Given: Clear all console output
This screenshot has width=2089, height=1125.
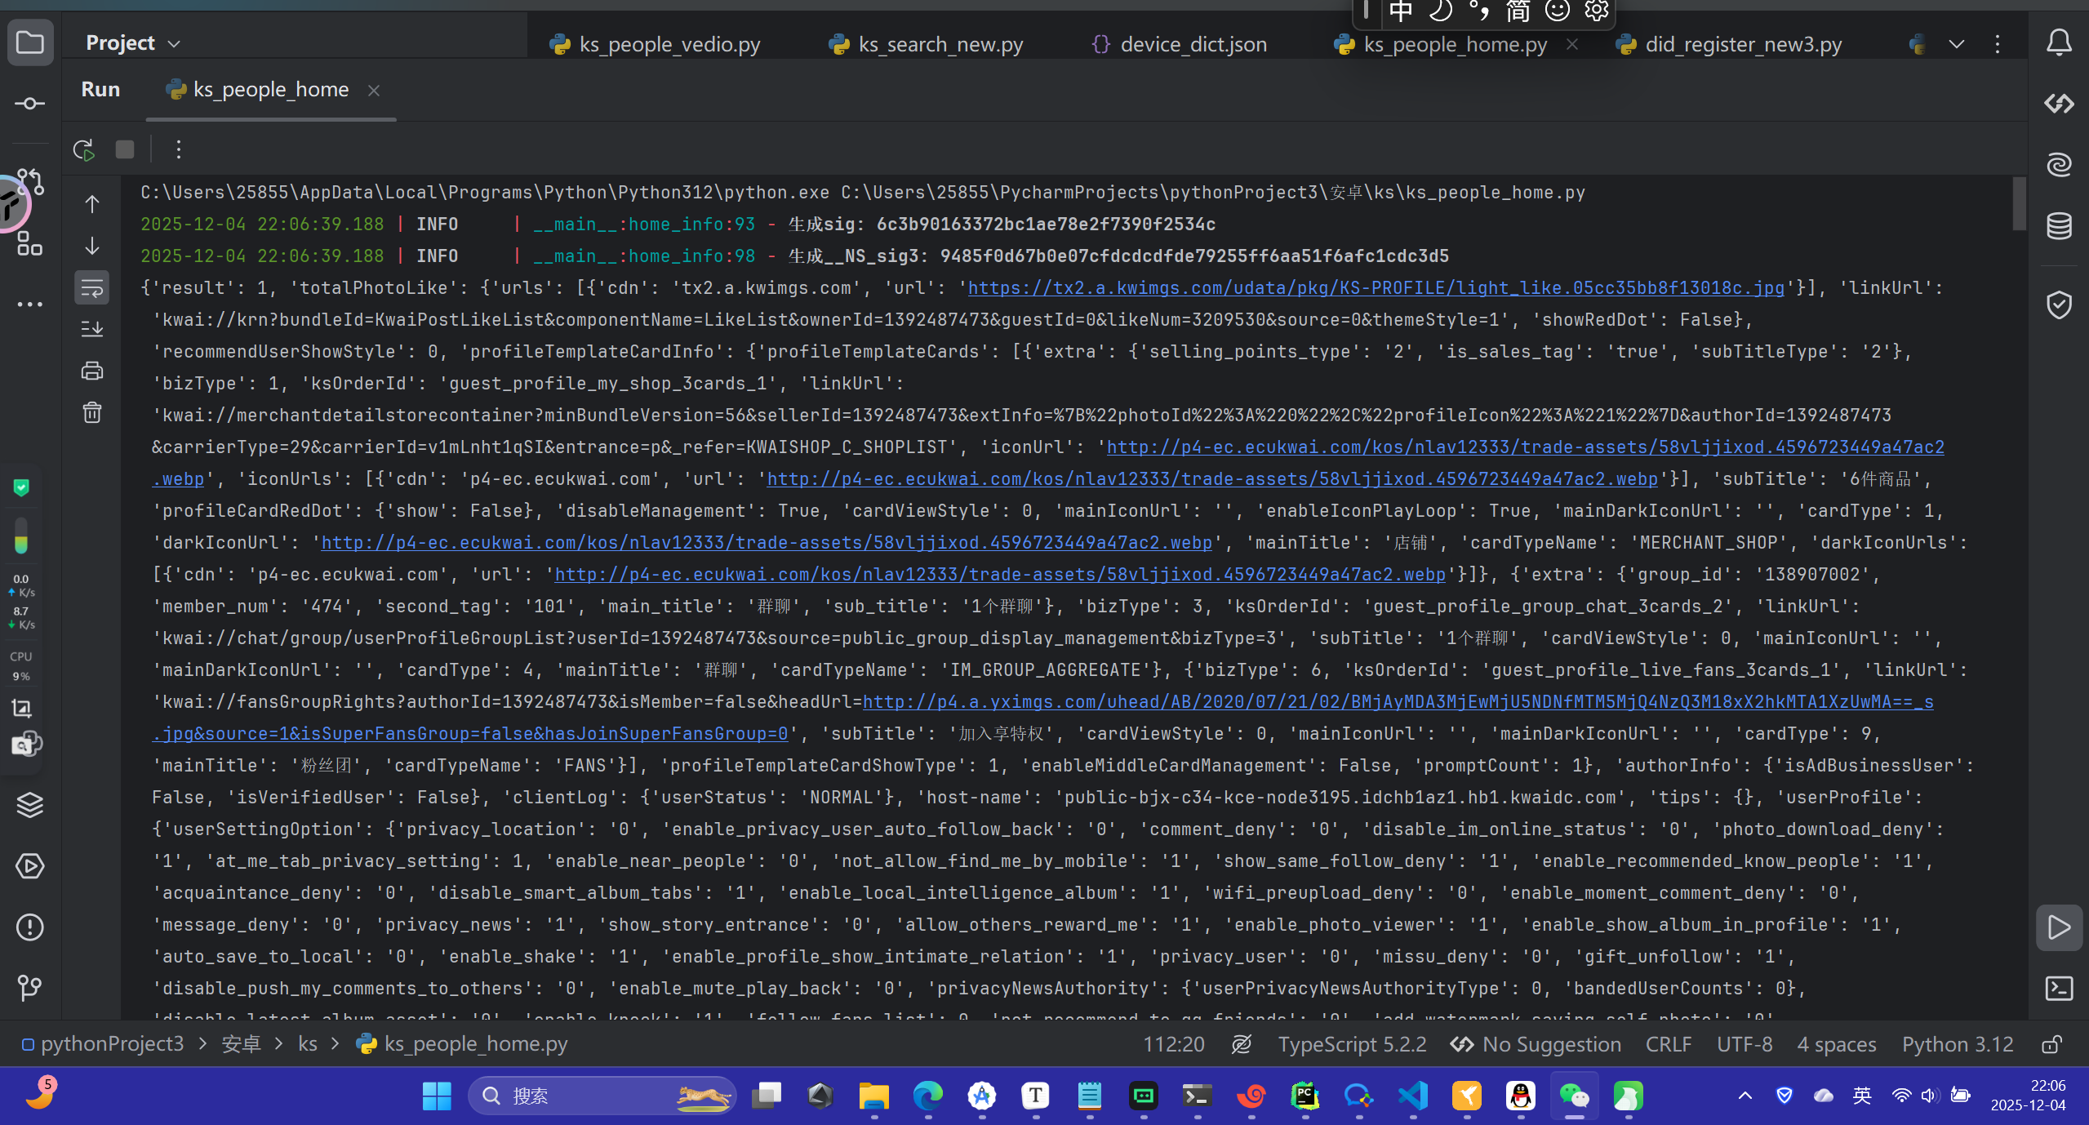Looking at the screenshot, I should coord(92,412).
